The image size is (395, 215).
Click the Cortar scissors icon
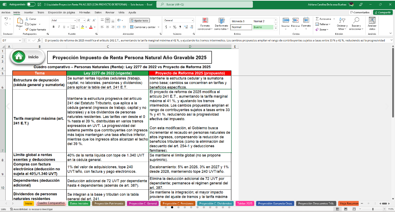click(27, 19)
